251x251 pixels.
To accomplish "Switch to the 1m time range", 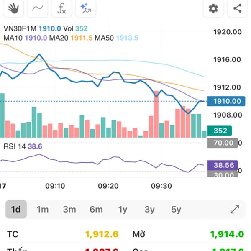I will [x=43, y=209].
